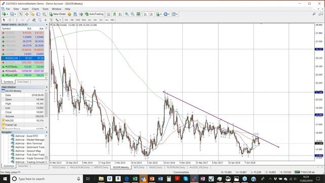Open the Tools menu
The image size is (325, 183).
(45, 9)
